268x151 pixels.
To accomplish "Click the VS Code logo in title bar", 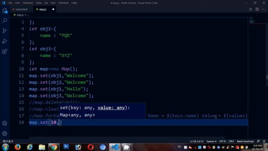I will 4,3.
